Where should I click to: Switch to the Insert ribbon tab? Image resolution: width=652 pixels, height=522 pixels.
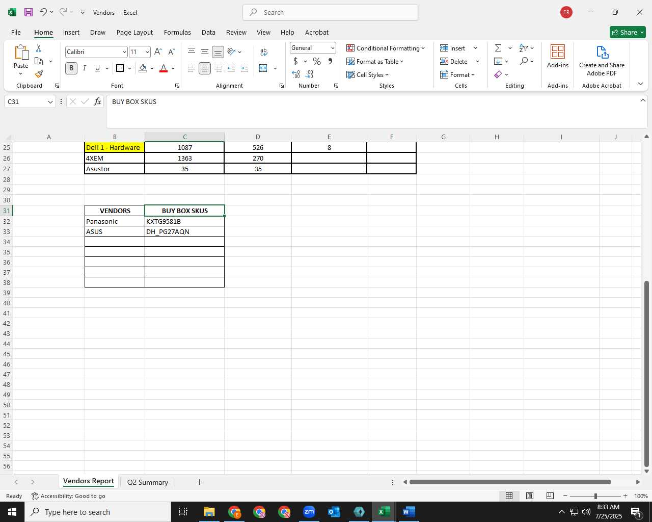[71, 32]
